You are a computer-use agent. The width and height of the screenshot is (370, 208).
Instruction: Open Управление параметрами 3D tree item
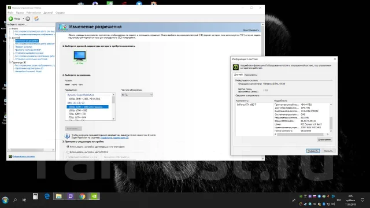29,68
